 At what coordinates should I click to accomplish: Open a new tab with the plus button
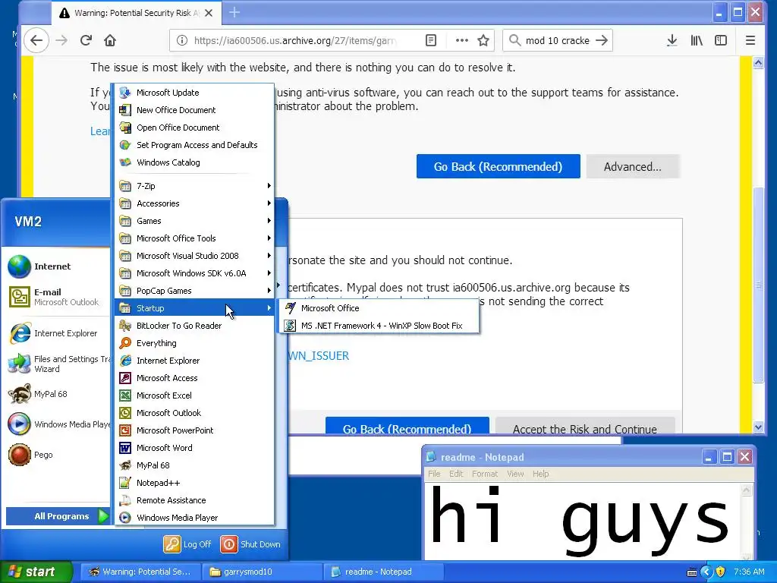[234, 12]
